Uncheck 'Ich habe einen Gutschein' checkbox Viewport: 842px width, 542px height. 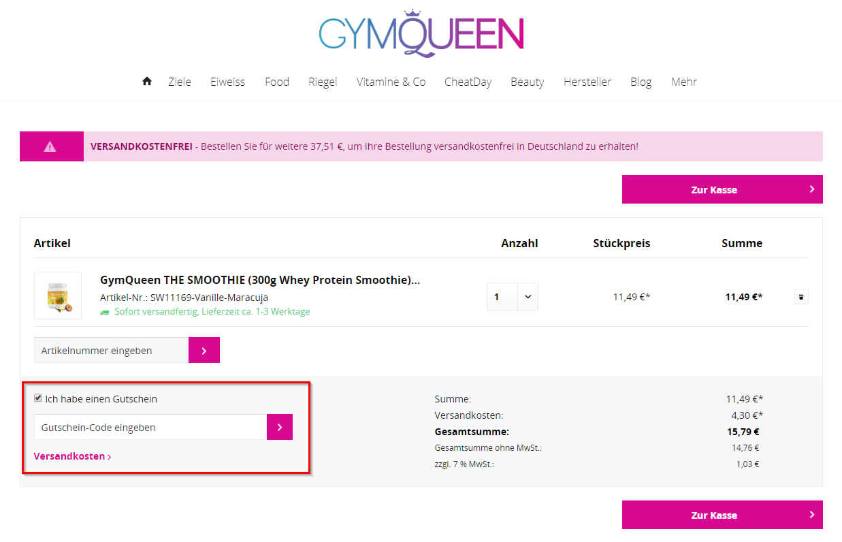coord(38,398)
